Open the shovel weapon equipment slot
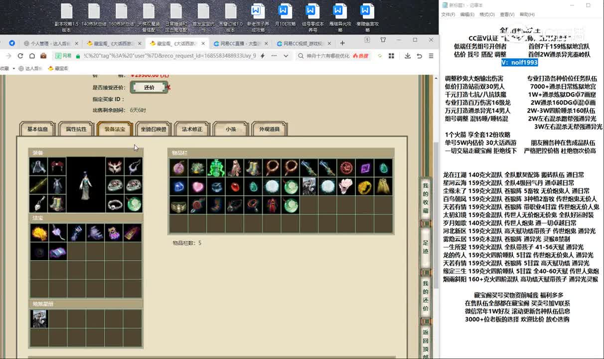Screen dimensions: 604x359 38,203
